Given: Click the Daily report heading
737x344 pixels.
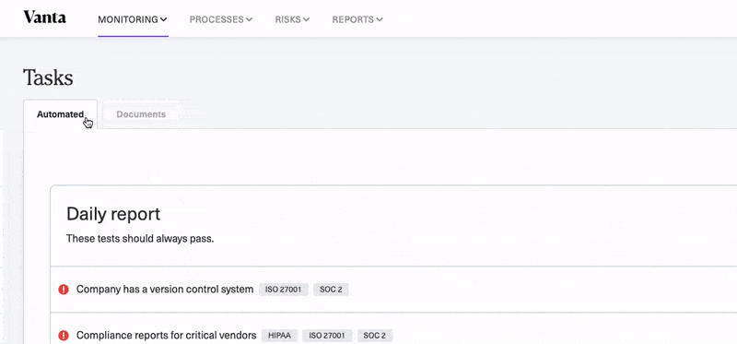Looking at the screenshot, I should [x=113, y=214].
